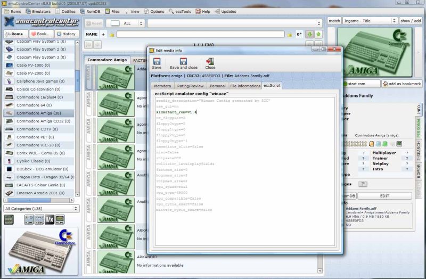
Task: Toggle the Multiplayer question mark value
Action: [407, 153]
